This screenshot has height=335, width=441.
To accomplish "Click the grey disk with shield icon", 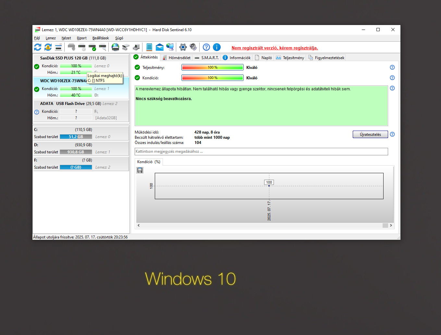I will coord(71,47).
